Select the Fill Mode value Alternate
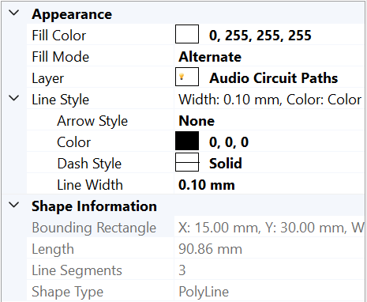Image resolution: width=367 pixels, height=302 pixels. tap(210, 57)
